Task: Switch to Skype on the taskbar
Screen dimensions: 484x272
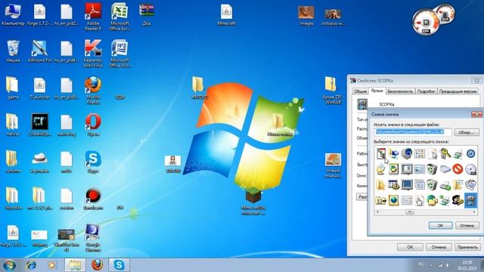Action: (x=119, y=265)
